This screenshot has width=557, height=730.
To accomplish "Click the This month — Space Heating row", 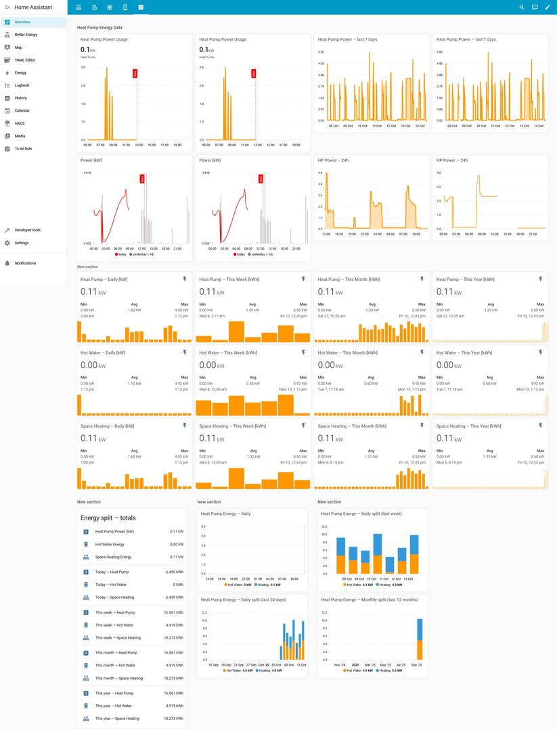I will pyautogui.click(x=132, y=678).
